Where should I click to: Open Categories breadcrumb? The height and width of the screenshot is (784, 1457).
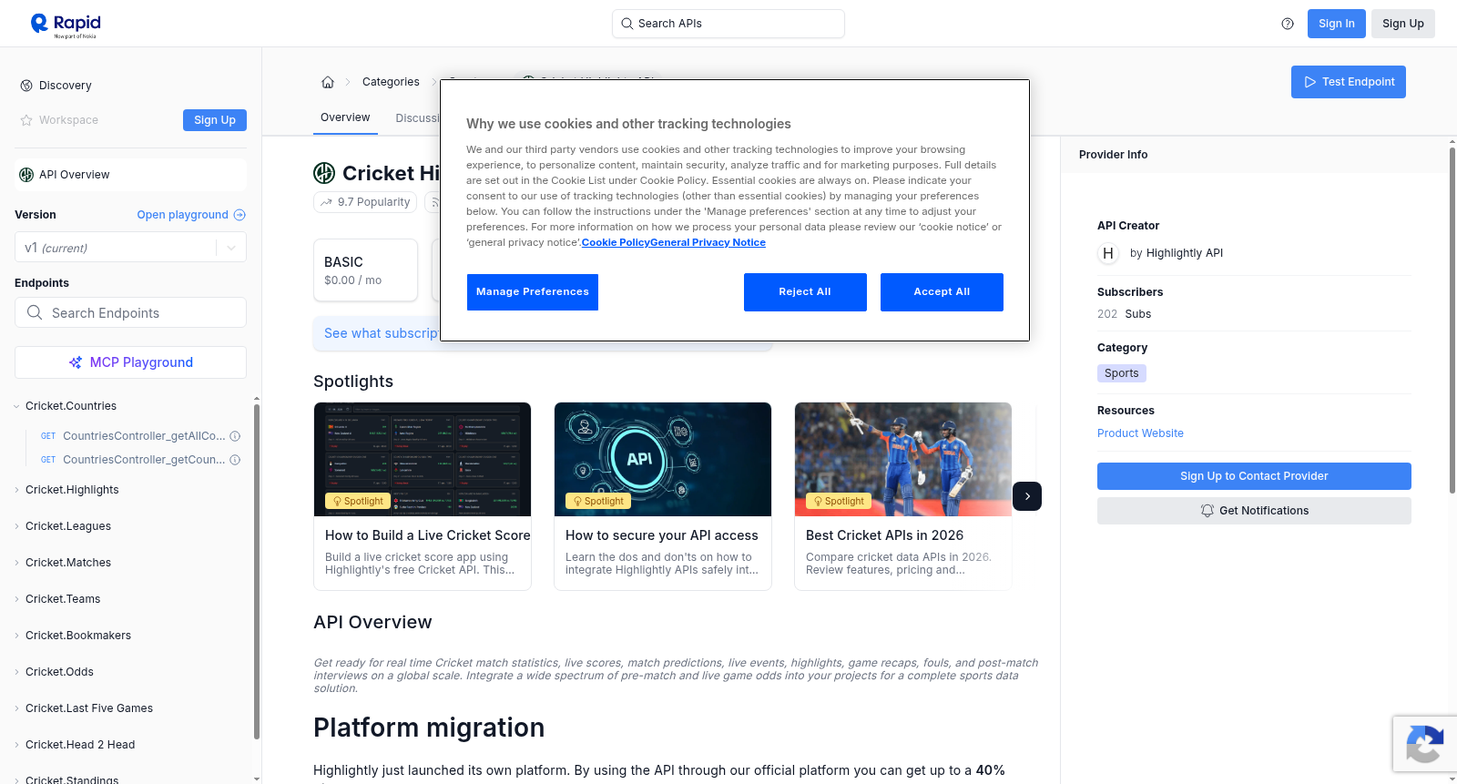pos(391,82)
